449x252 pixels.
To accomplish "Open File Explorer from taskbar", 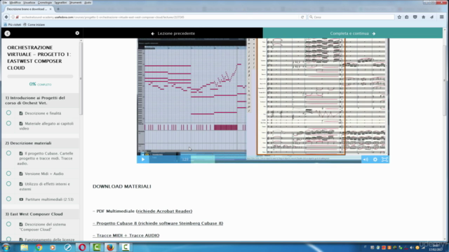I will click(x=25, y=247).
